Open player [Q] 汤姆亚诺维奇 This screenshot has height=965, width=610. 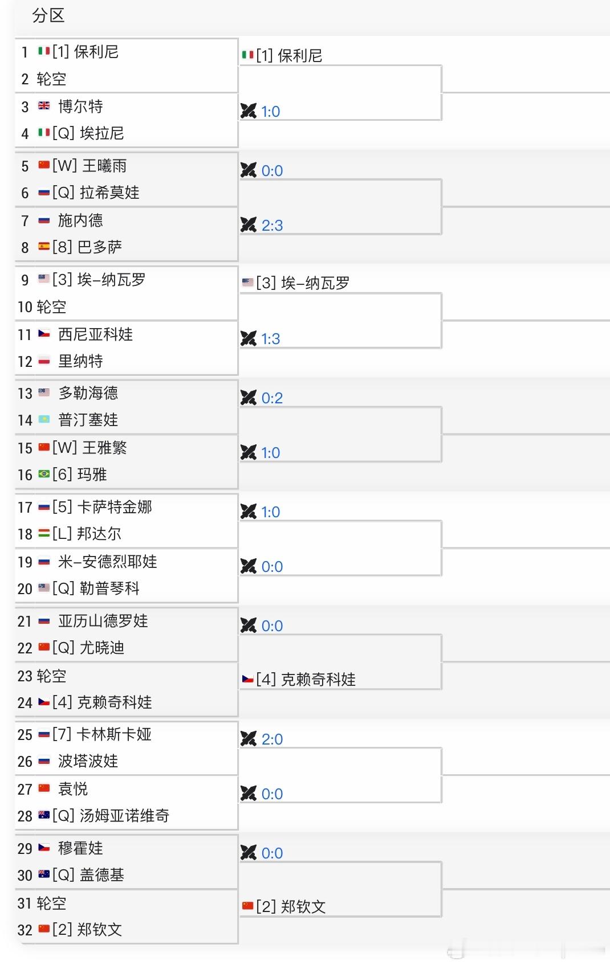(111, 816)
